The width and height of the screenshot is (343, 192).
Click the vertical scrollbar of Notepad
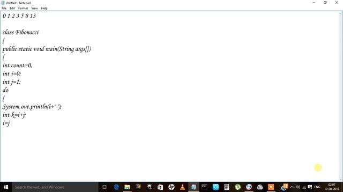341,96
